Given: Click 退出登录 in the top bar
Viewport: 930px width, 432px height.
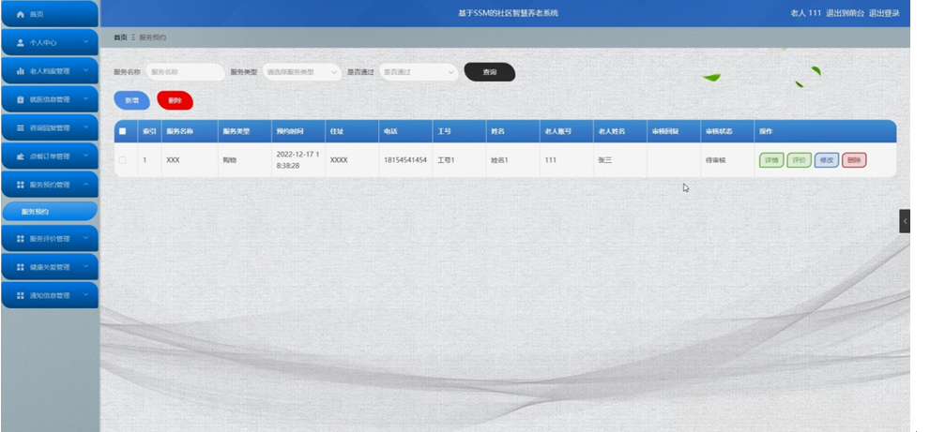Looking at the screenshot, I should (884, 13).
